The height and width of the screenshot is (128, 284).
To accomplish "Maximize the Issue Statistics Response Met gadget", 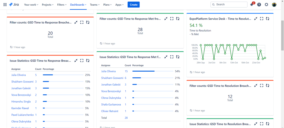I will pos(172,57).
